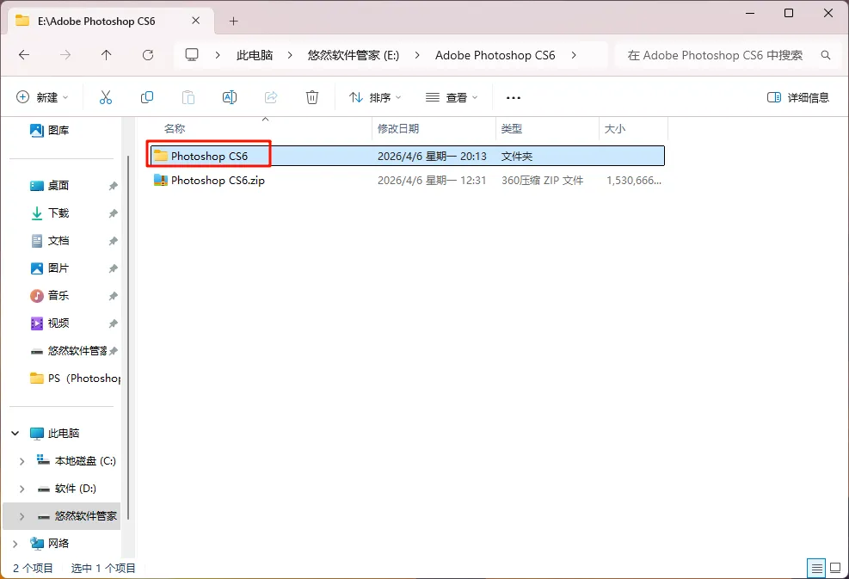Open 音乐 Music in sidebar
The image size is (849, 579).
(50, 296)
